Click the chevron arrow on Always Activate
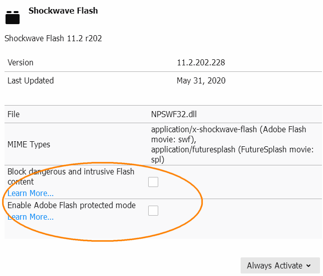 [308, 265]
